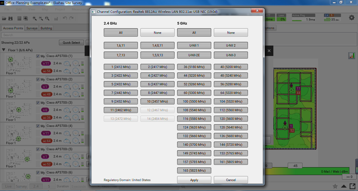
Task: Cancel the channel configuration dialog
Action: pos(231,180)
